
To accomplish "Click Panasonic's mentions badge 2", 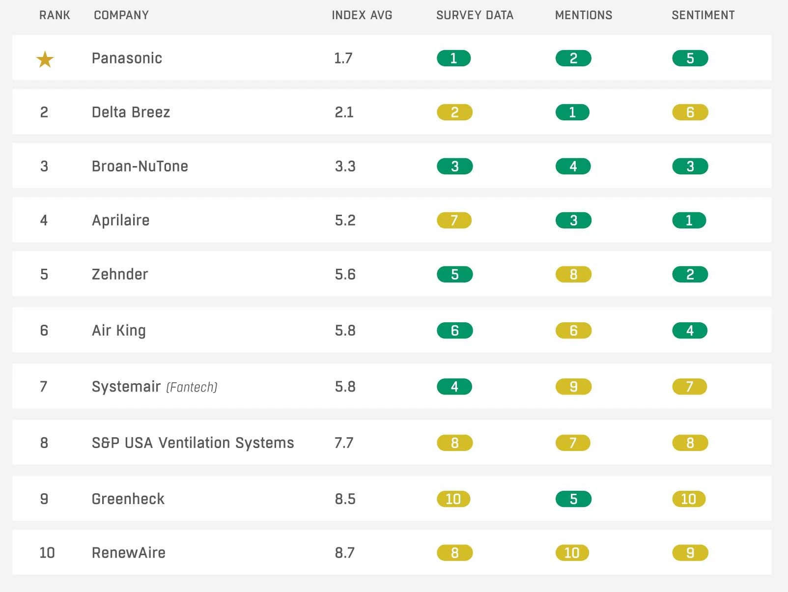I will pyautogui.click(x=573, y=58).
